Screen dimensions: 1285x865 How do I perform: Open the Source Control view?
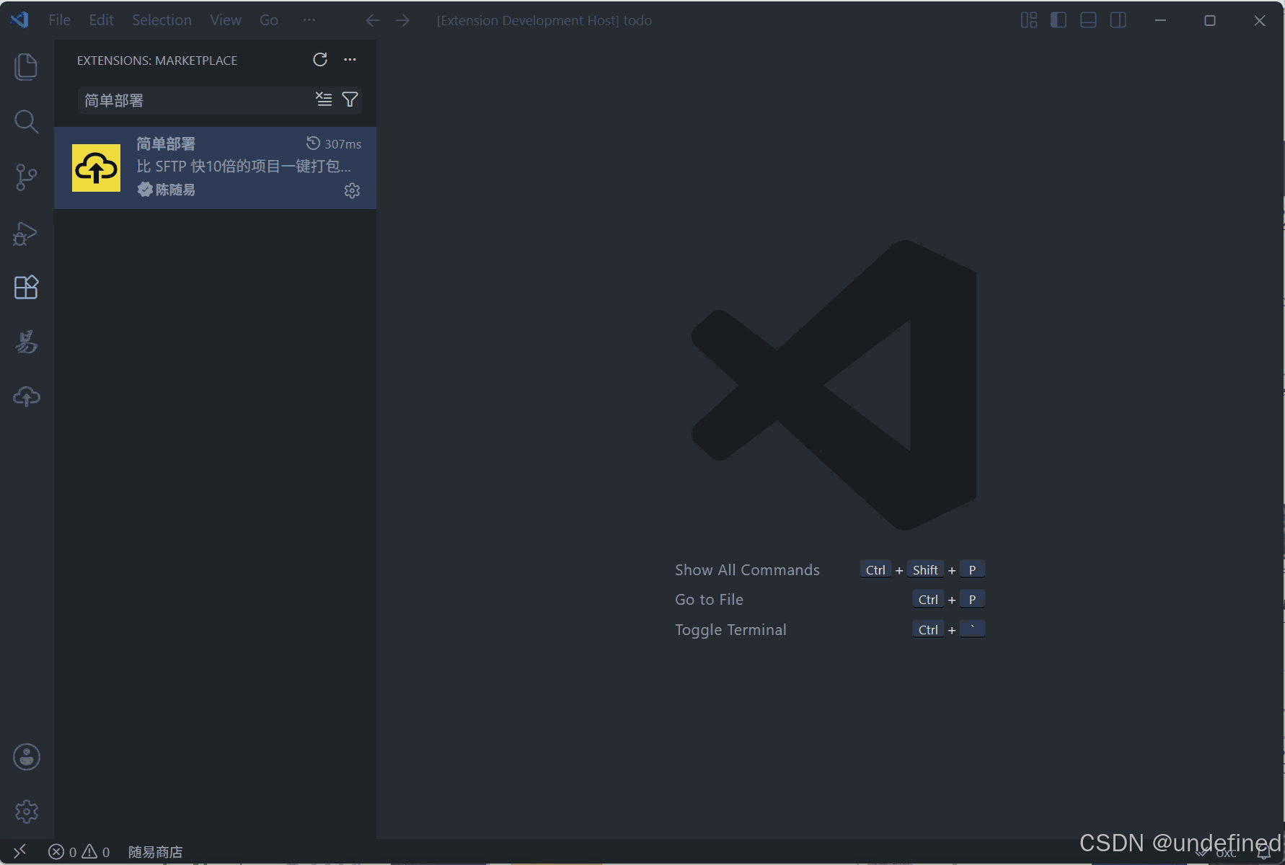click(x=26, y=177)
